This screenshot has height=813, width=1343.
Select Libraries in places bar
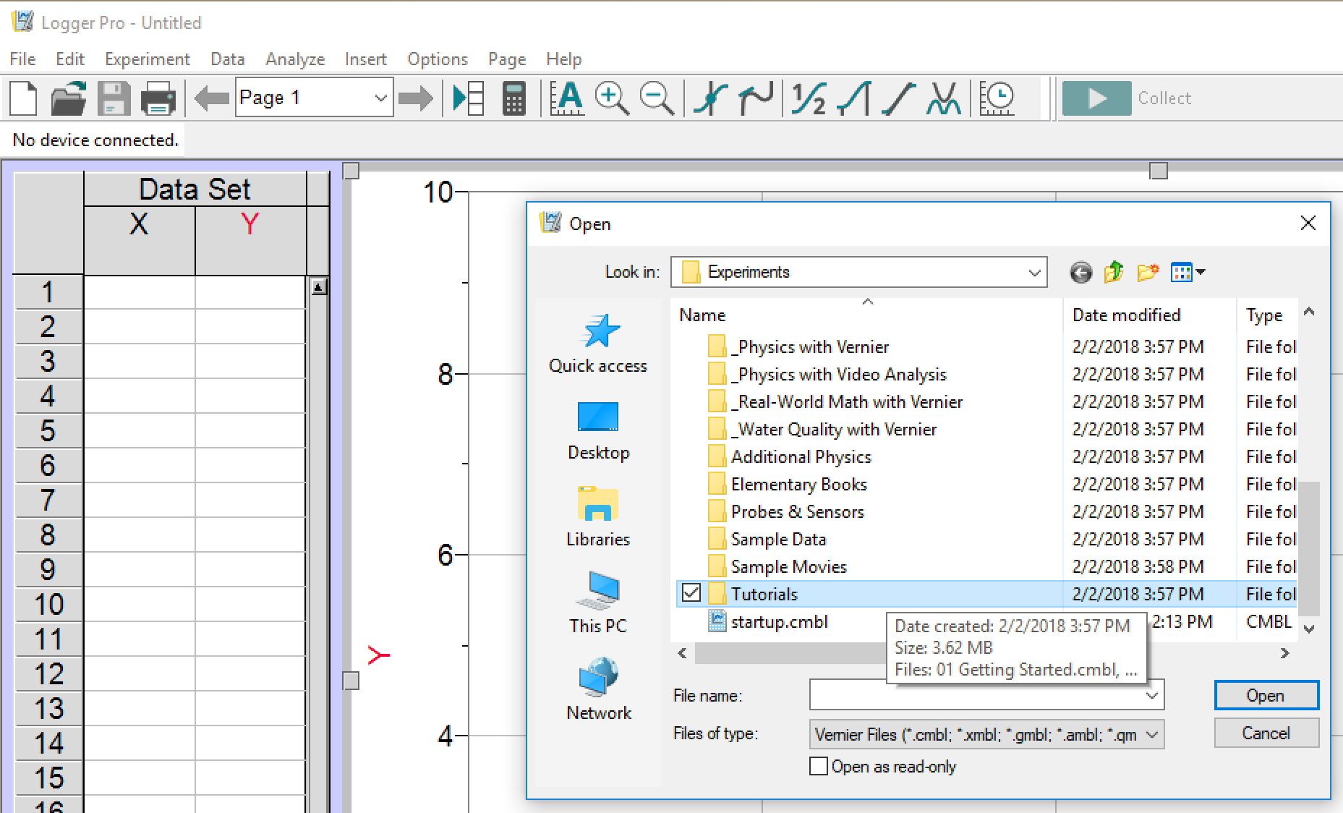tap(598, 518)
